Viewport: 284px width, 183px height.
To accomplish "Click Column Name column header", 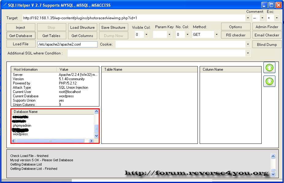I will click(x=231, y=69).
